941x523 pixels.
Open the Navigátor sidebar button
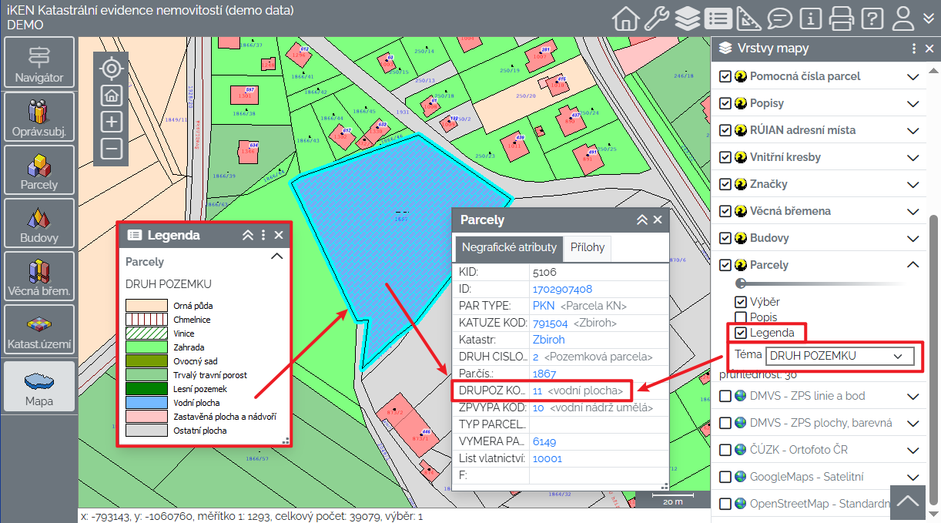coord(39,63)
